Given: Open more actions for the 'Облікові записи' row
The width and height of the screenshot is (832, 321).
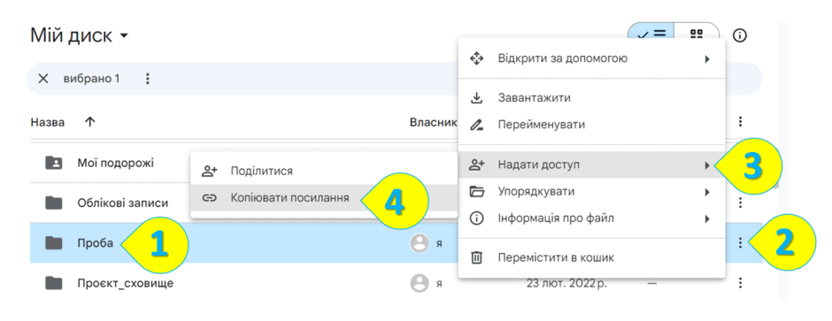Looking at the screenshot, I should pyautogui.click(x=740, y=203).
